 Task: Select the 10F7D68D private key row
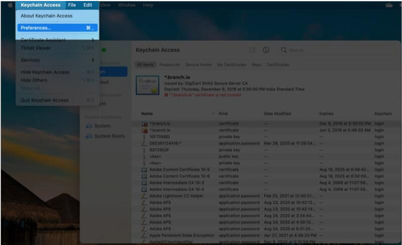(x=266, y=137)
